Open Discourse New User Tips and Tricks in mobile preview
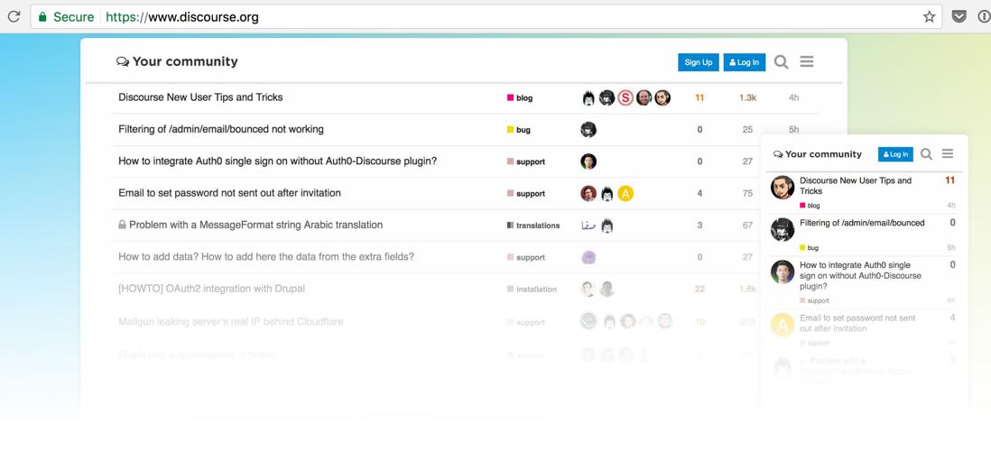991x461 pixels. coord(856,186)
